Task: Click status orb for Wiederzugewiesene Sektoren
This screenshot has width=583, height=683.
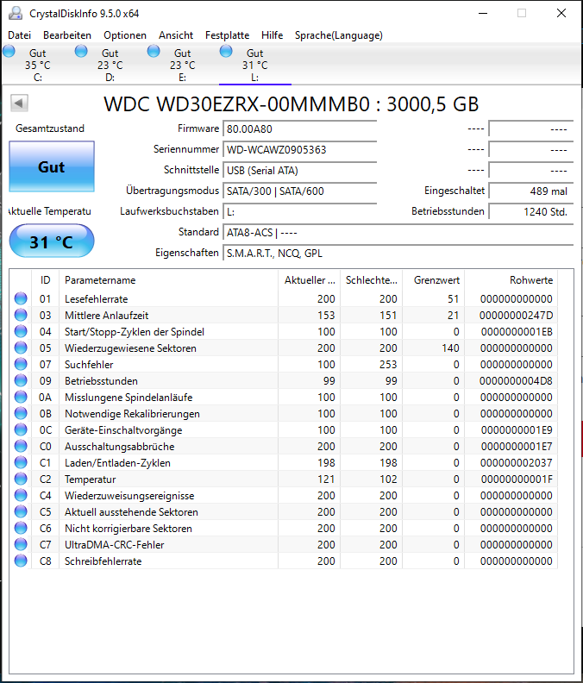Action: click(21, 348)
